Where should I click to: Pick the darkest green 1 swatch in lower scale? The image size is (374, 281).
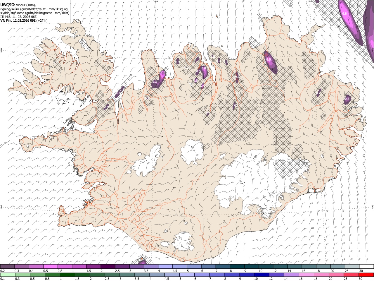pos(67,275)
